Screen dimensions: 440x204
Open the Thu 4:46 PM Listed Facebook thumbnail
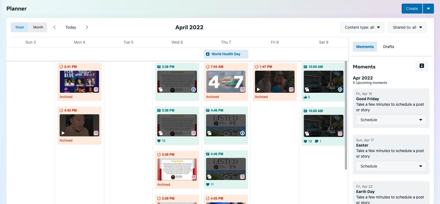pos(226,125)
